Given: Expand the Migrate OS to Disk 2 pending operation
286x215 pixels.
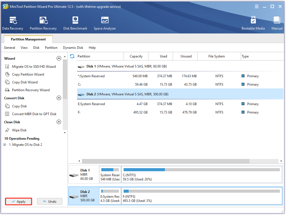Looking at the screenshot, I should pos(5,145).
